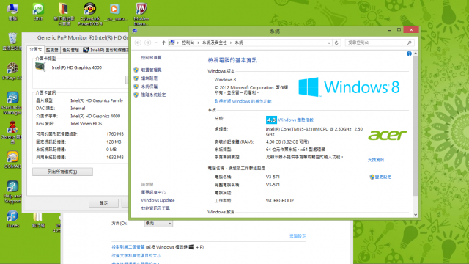Image resolution: width=469 pixels, height=264 pixels.
Task: Open Windows Update link in sidebar
Action: [158, 200]
